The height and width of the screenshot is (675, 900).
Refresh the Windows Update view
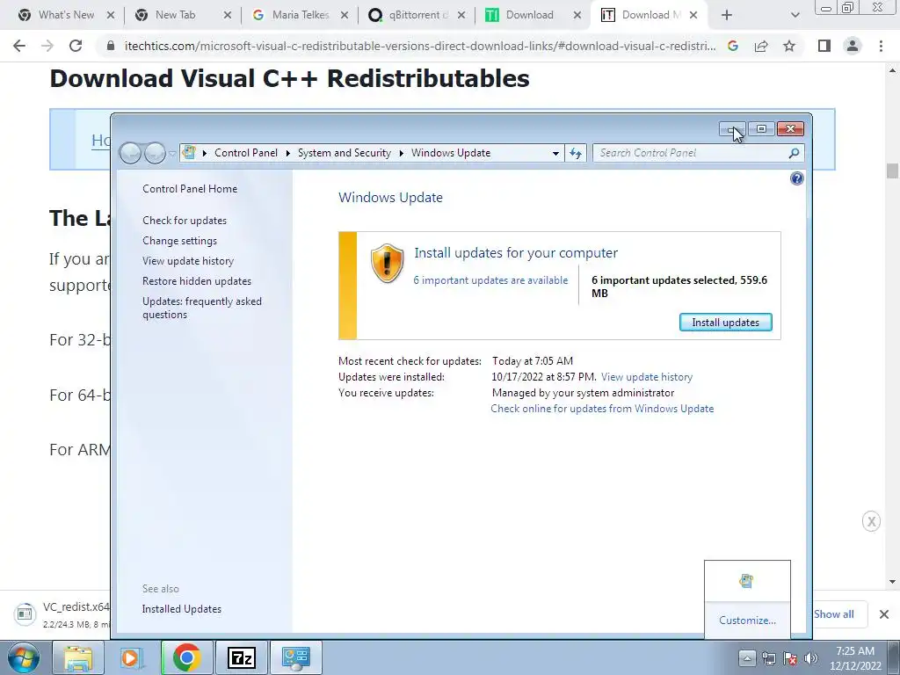576,153
